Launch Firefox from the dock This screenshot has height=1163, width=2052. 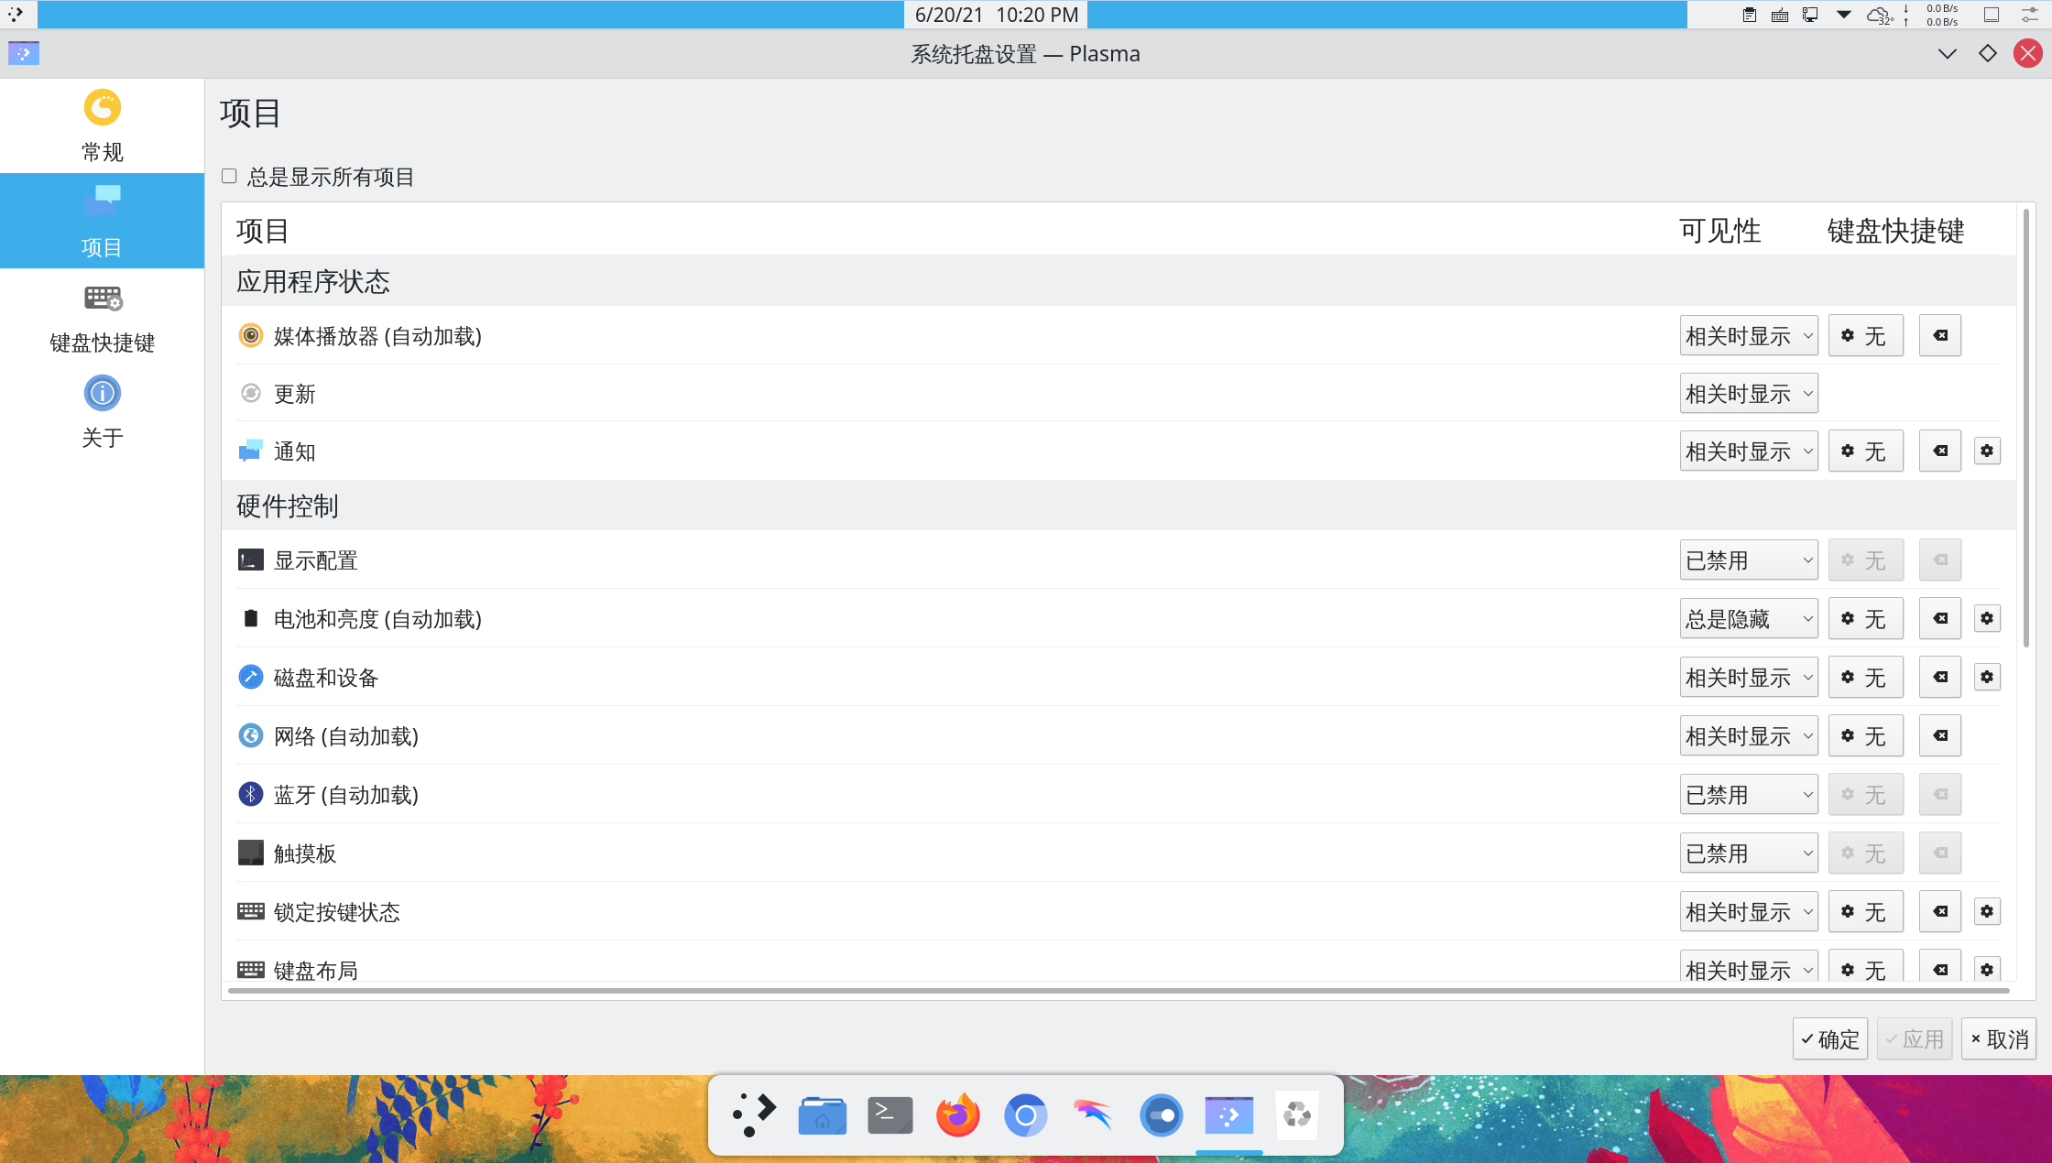click(957, 1114)
